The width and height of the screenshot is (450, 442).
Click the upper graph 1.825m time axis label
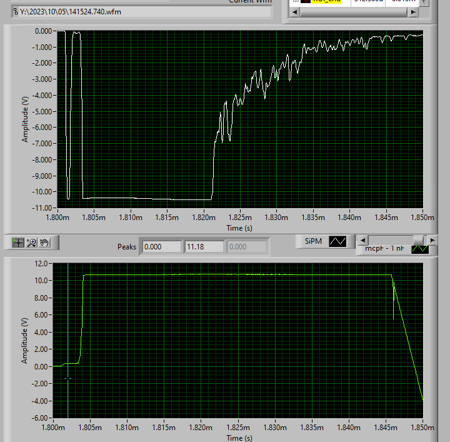point(240,218)
